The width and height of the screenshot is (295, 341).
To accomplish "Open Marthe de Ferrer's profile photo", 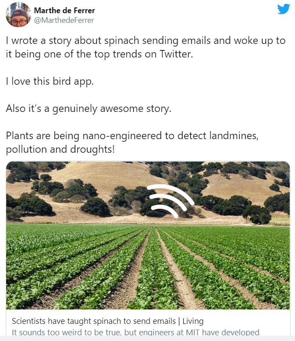I will [18, 15].
